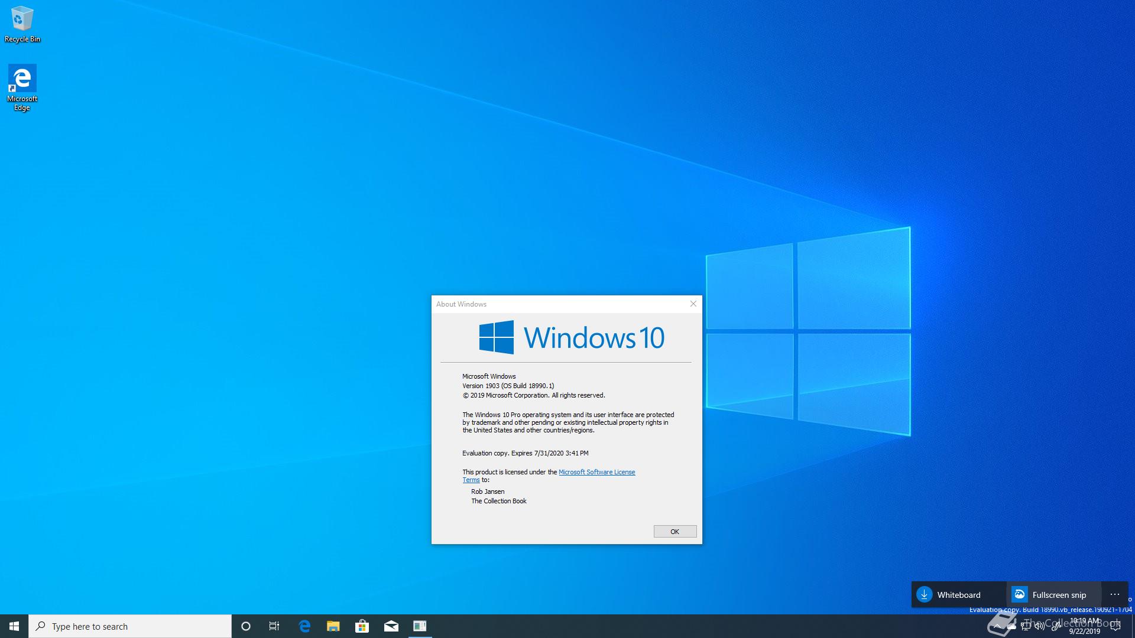Launch Whiteboard from the Ink Workspace flyout
1135x638 pixels.
click(x=959, y=594)
